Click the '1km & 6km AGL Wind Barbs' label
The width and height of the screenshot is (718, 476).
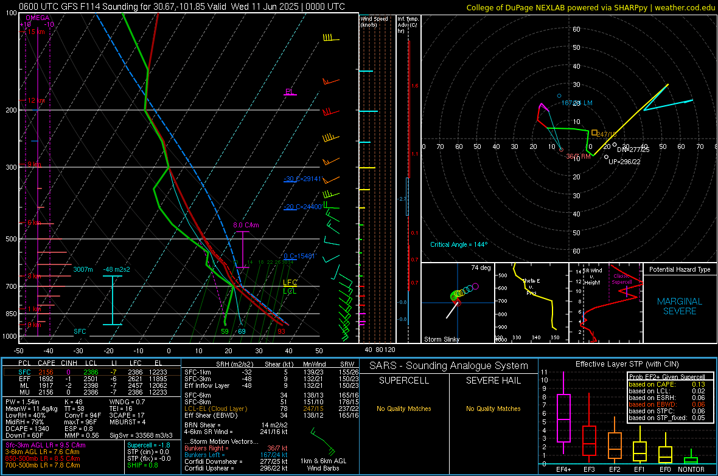(x=323, y=464)
